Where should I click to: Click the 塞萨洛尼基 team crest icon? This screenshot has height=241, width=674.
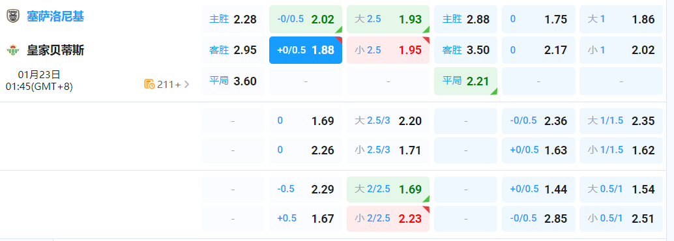pos(13,16)
